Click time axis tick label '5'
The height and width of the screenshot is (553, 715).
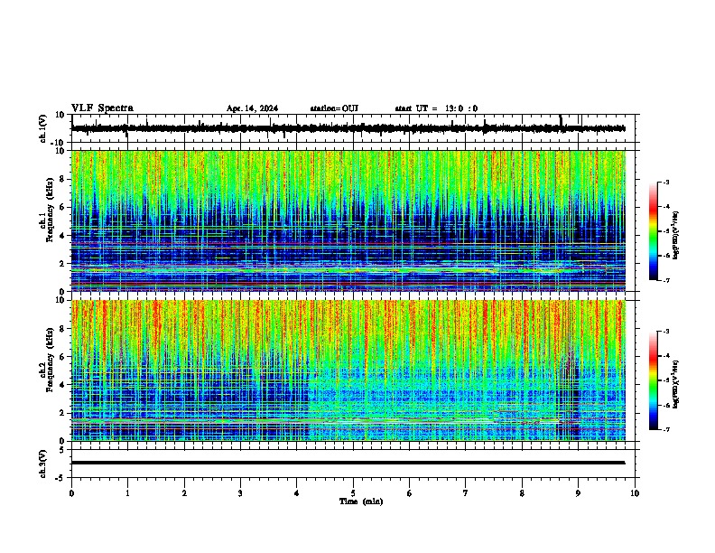[x=353, y=493]
